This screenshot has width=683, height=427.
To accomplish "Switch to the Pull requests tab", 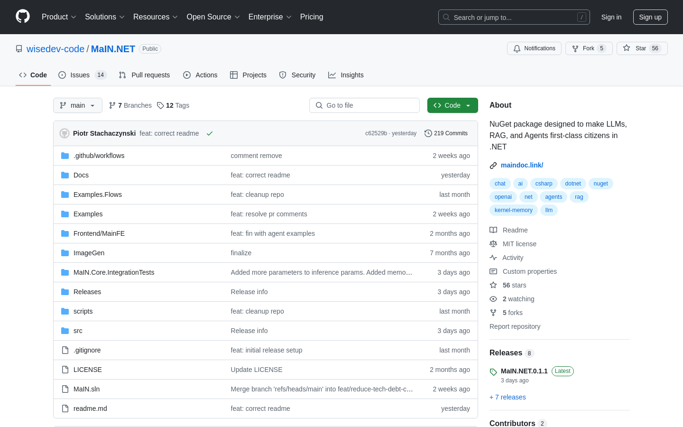I will [x=144, y=75].
